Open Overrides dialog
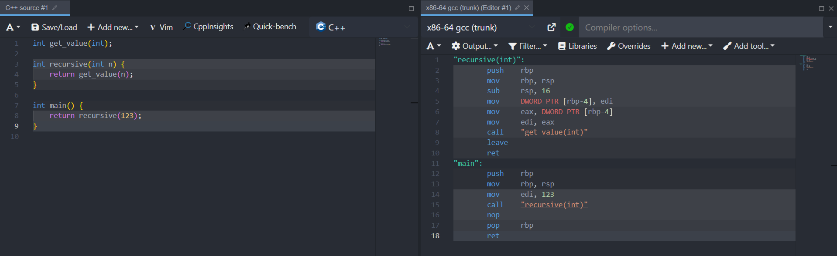This screenshot has width=837, height=256. [x=628, y=46]
